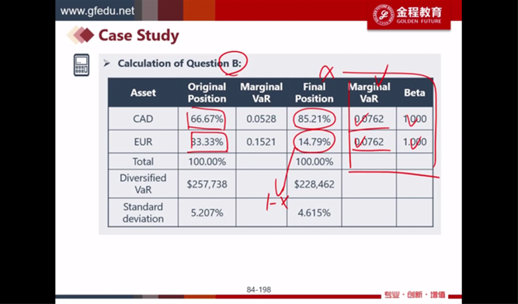
Task: Click the Beta column header
Action: (414, 92)
